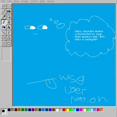Pick the yellow color swatch

click(67, 110)
